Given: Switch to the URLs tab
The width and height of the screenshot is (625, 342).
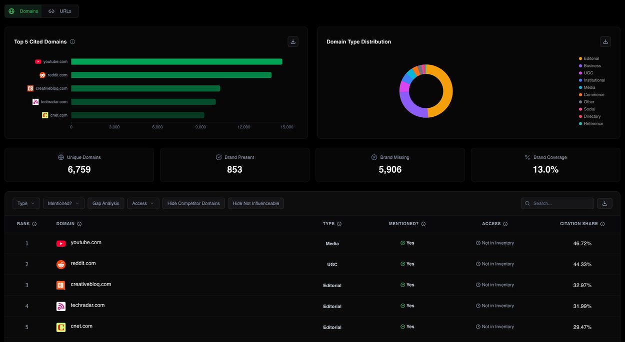Looking at the screenshot, I should tap(60, 11).
